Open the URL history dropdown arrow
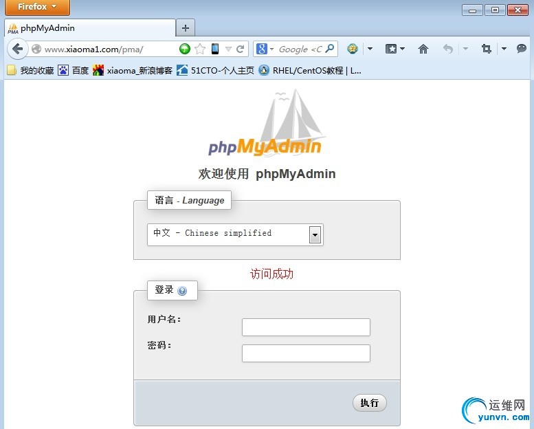The height and width of the screenshot is (429, 534). coord(229,49)
